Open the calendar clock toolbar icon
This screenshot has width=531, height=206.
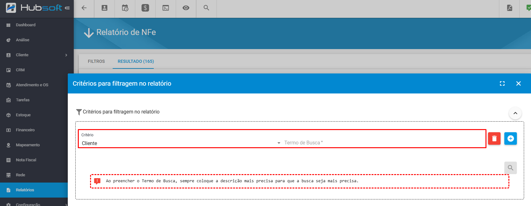tap(125, 8)
